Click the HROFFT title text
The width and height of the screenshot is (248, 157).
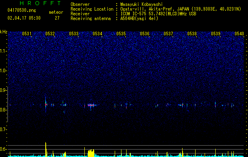[41, 3]
